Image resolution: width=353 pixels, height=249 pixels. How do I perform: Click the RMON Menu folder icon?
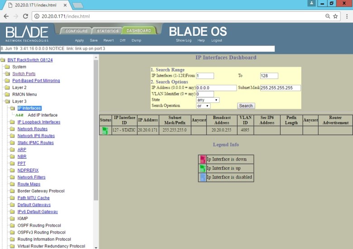pyautogui.click(x=7, y=94)
